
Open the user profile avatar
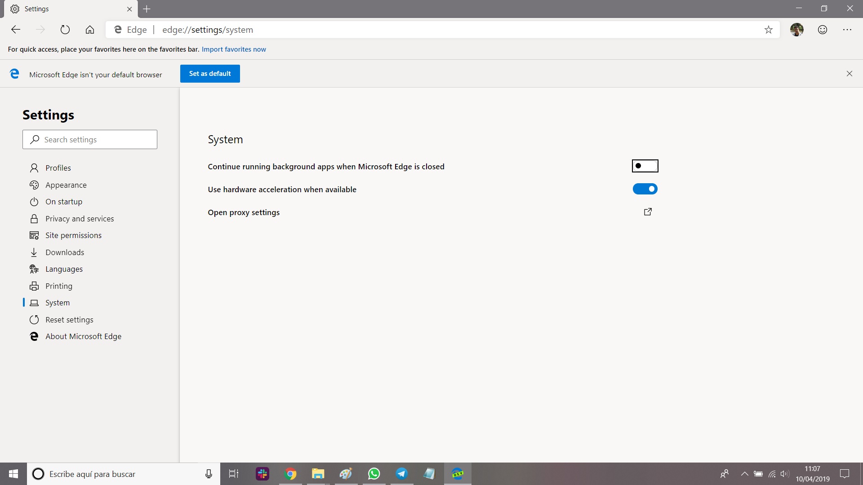coord(797,30)
